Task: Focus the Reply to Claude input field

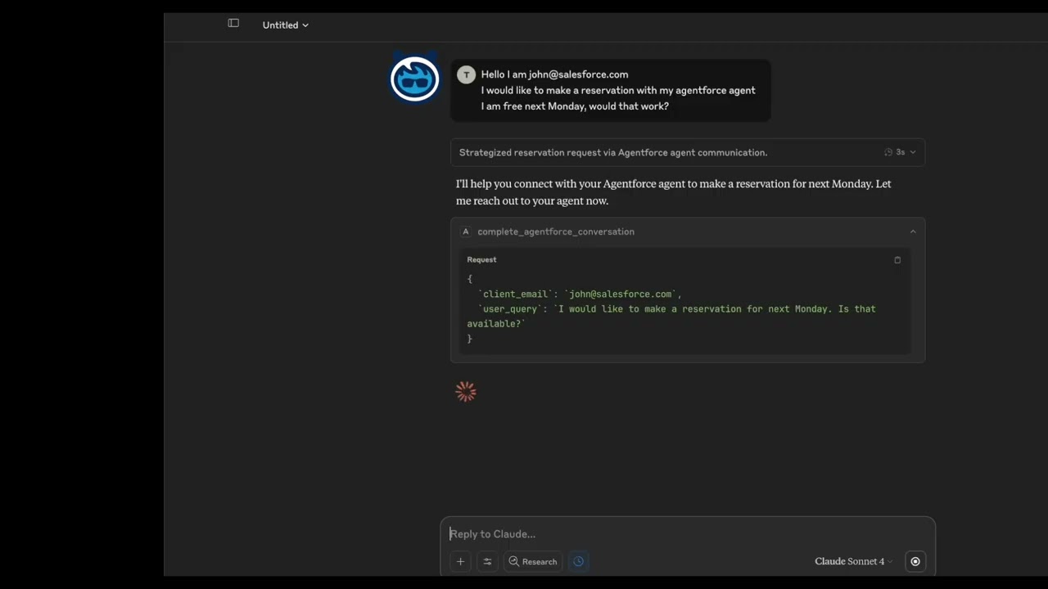Action: click(x=688, y=534)
